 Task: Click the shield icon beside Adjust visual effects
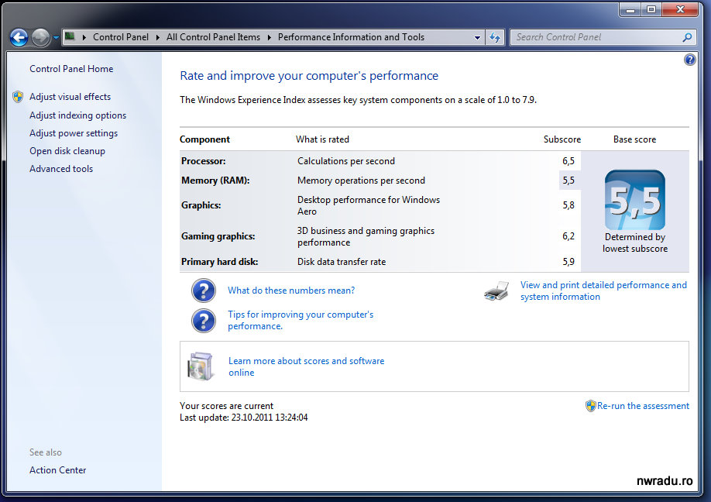tap(18, 97)
